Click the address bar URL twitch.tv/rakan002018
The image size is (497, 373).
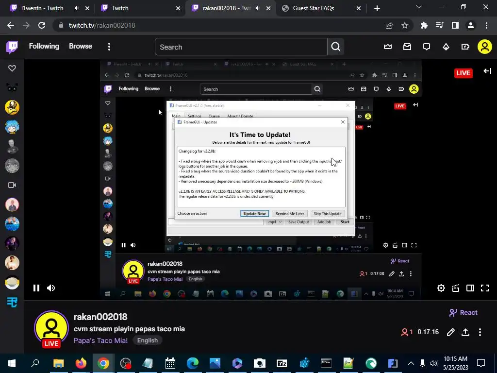102,25
